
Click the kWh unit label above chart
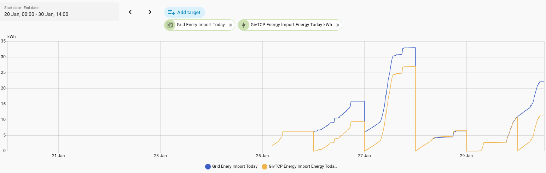(11, 37)
